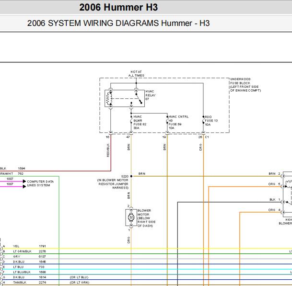Click the 'YEL' wire color label

[16, 246]
